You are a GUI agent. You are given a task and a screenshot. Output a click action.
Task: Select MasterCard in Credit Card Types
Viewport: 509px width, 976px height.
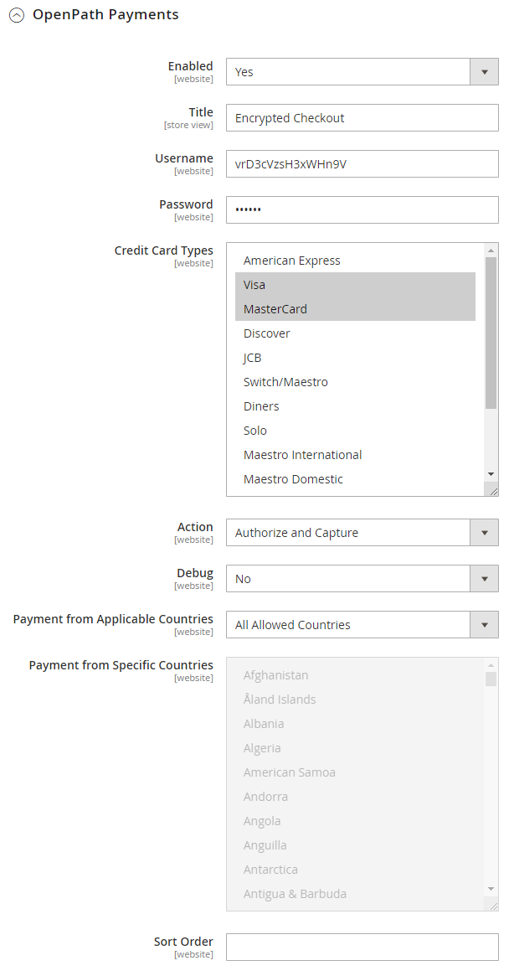pyautogui.click(x=355, y=309)
